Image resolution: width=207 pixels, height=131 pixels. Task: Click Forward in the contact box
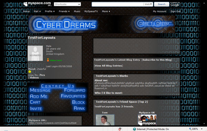75,90
